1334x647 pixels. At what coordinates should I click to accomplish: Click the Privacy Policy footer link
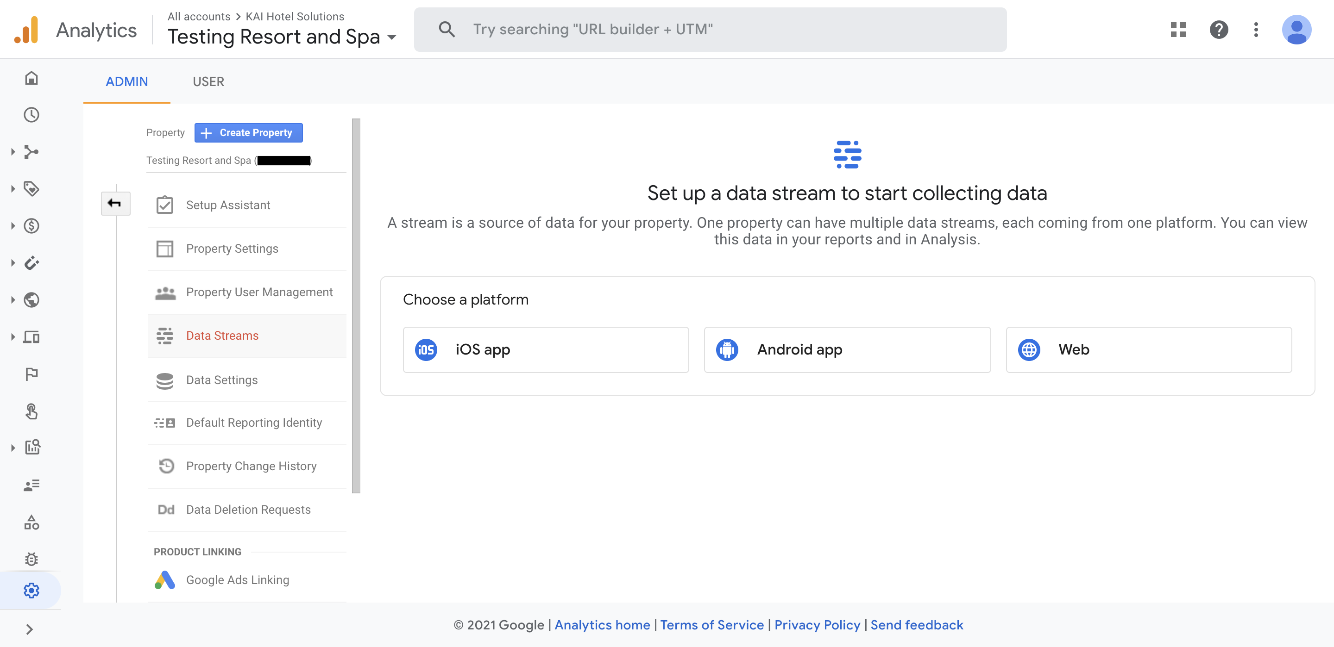click(x=817, y=625)
